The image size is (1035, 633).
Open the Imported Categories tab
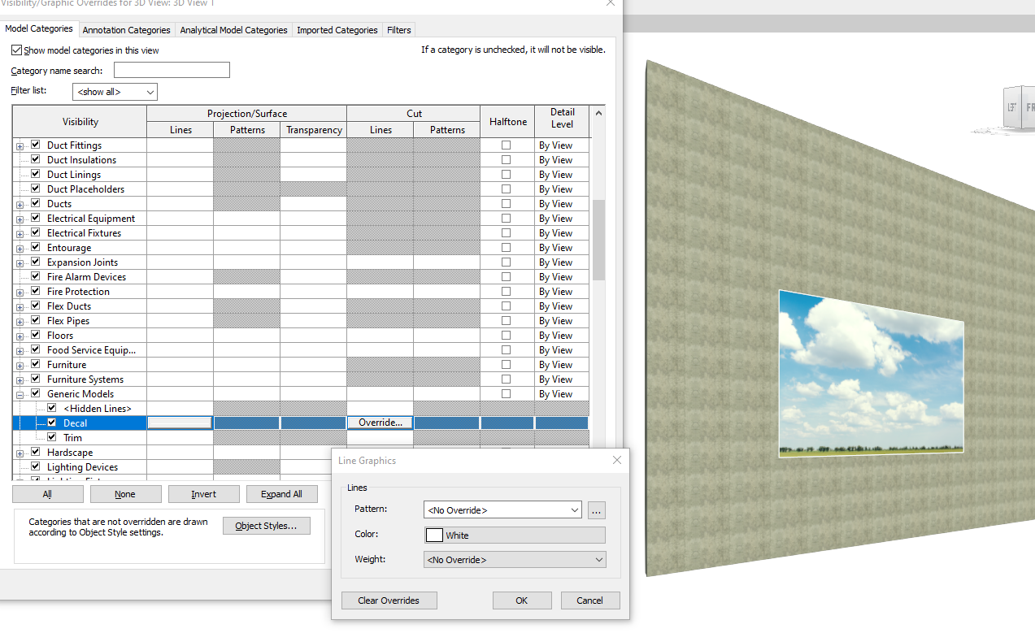click(337, 30)
